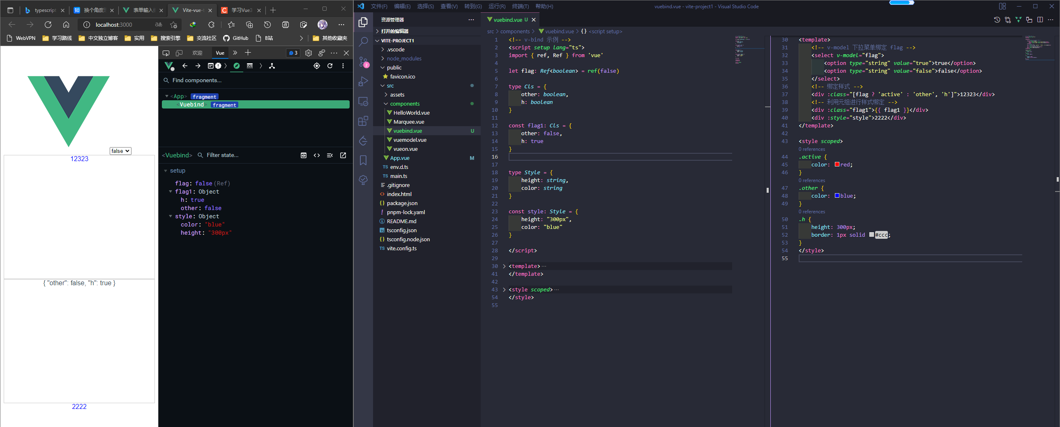
Task: Open the 编辑(E) menu
Action: click(x=402, y=6)
